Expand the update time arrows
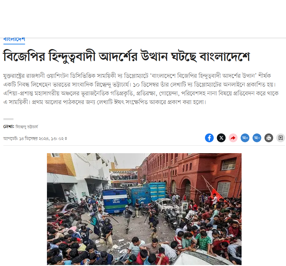 (x=66, y=138)
